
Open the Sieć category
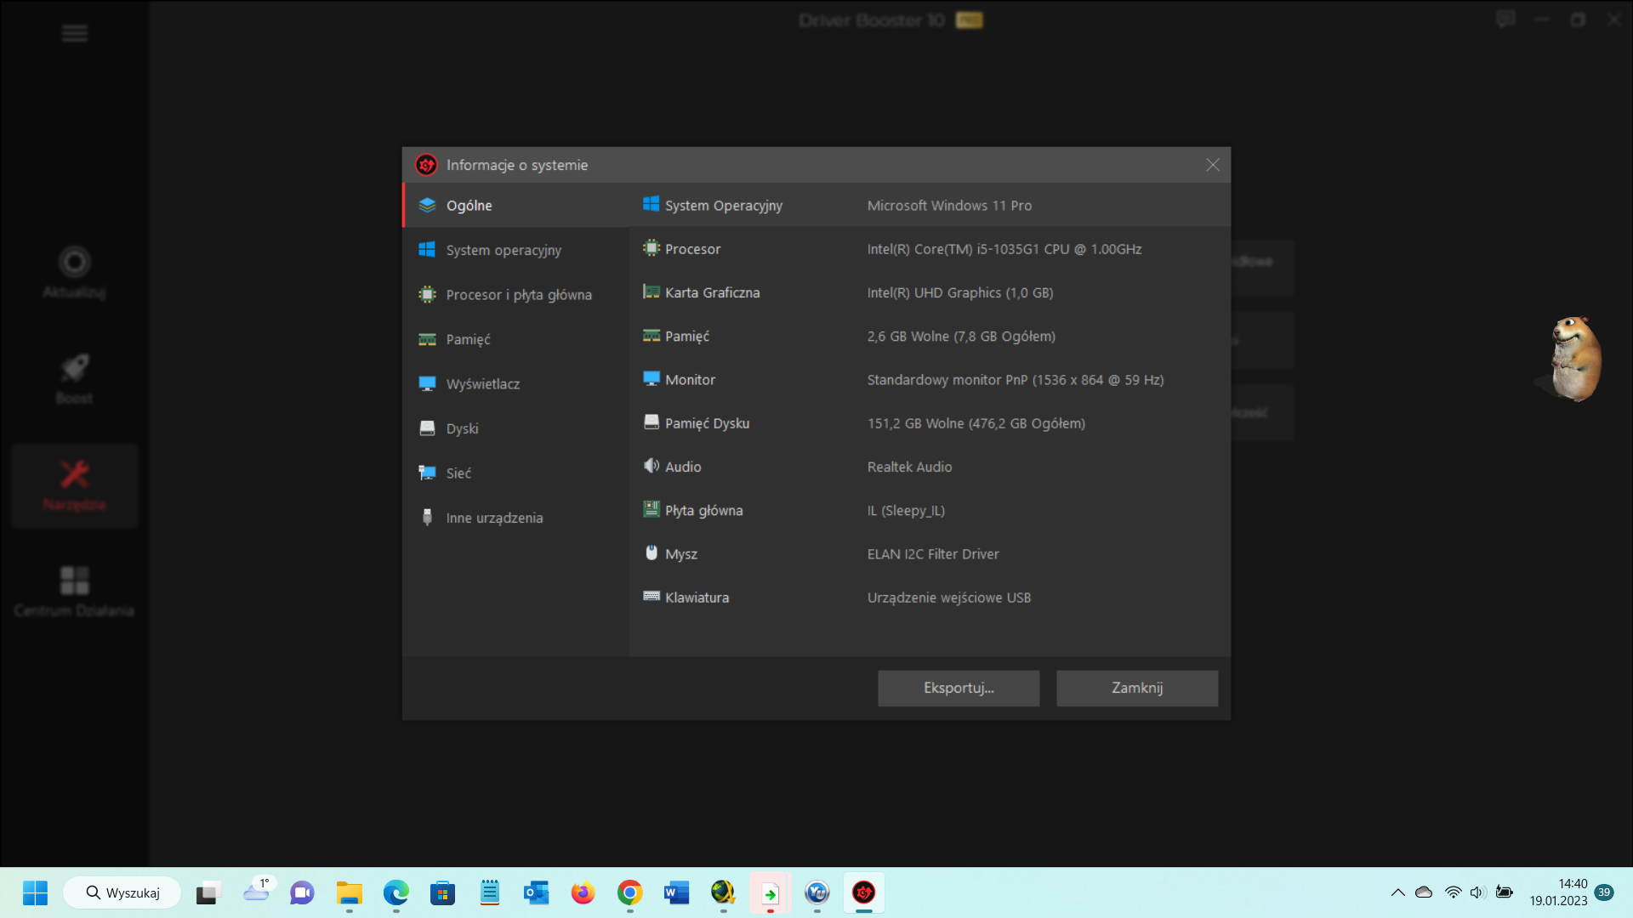pos(515,473)
